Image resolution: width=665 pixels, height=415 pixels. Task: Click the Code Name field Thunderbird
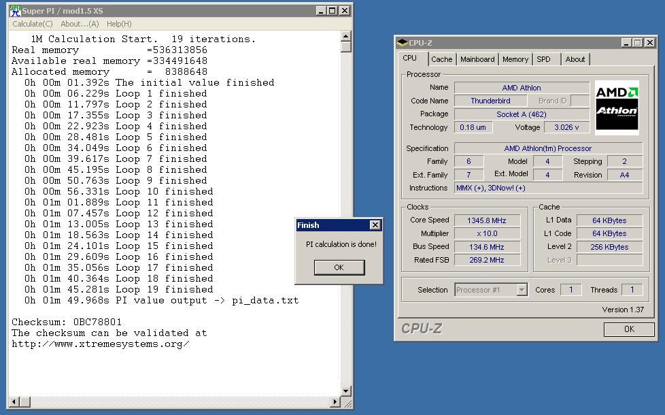[491, 101]
